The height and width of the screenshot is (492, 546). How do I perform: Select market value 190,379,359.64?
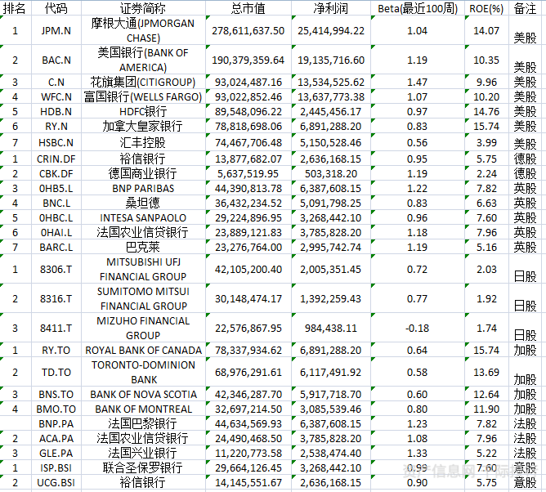[248, 60]
